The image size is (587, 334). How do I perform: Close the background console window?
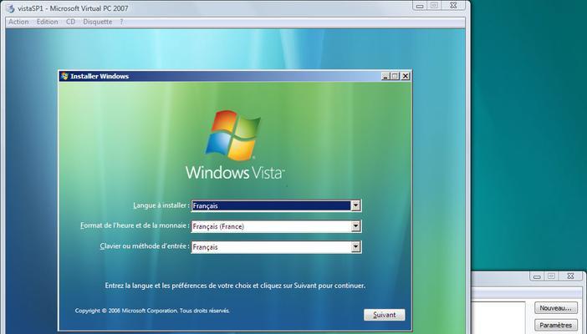point(570,276)
